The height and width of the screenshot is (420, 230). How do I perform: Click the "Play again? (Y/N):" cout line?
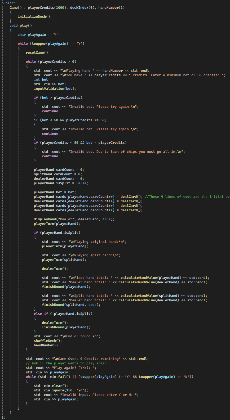tap(61, 368)
